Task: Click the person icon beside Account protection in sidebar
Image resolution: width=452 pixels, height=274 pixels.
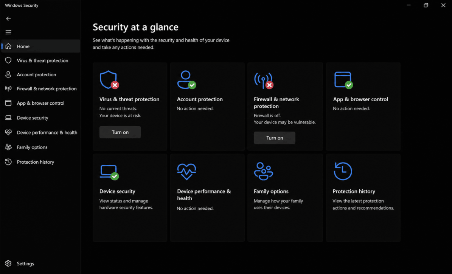Action: click(x=8, y=74)
